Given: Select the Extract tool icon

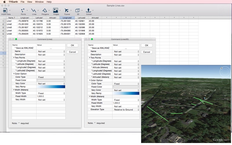Looking at the screenshot, I should [x=88, y=10].
